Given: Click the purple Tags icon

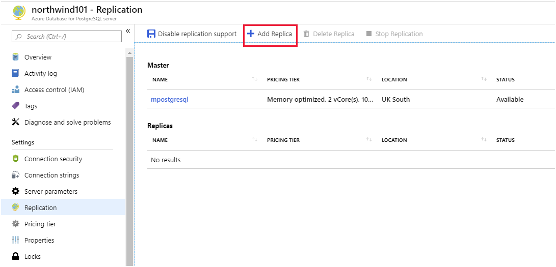Looking at the screenshot, I should coord(15,106).
